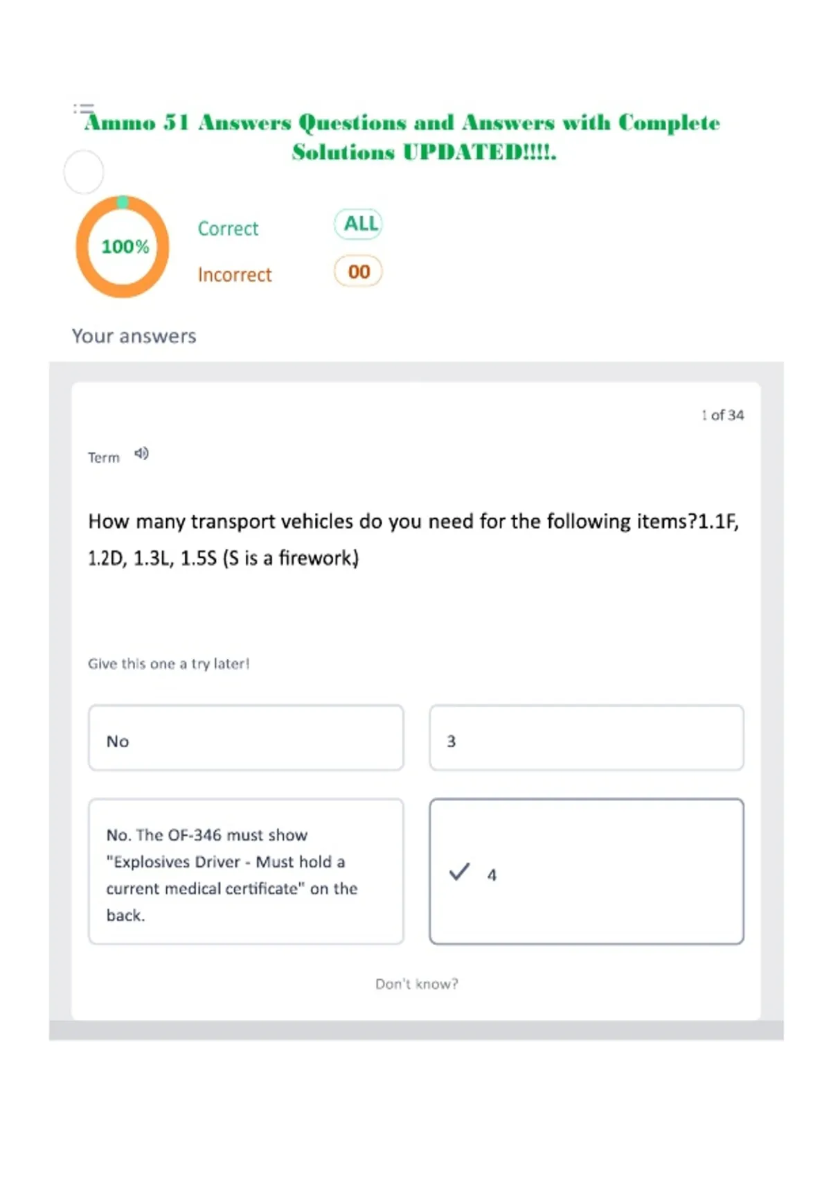This screenshot has width=831, height=1178.
Task: Click the 00 incorrect count badge
Action: (x=359, y=271)
